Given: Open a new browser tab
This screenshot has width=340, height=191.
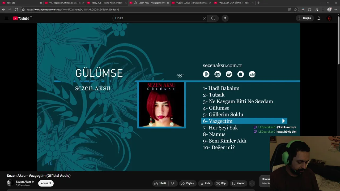Looking at the screenshot, I should 258,3.
